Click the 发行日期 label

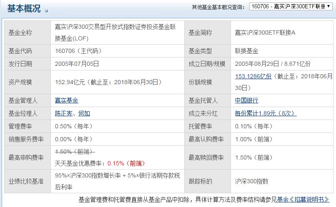point(20,64)
